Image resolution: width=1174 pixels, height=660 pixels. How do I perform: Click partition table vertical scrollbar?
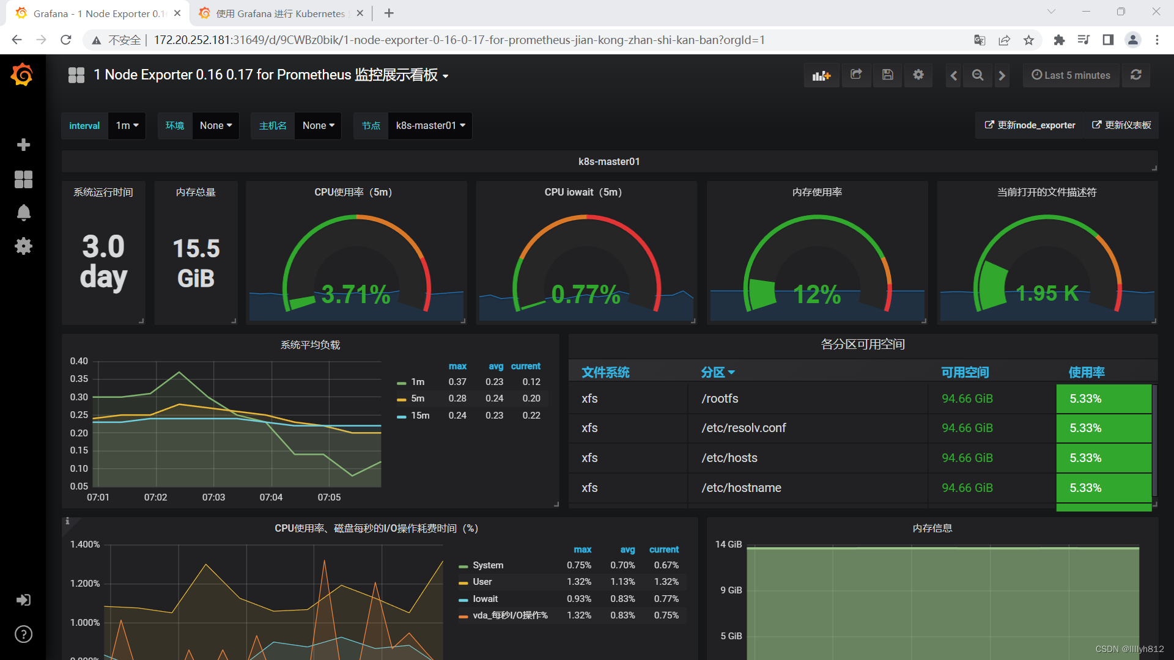[1154, 440]
